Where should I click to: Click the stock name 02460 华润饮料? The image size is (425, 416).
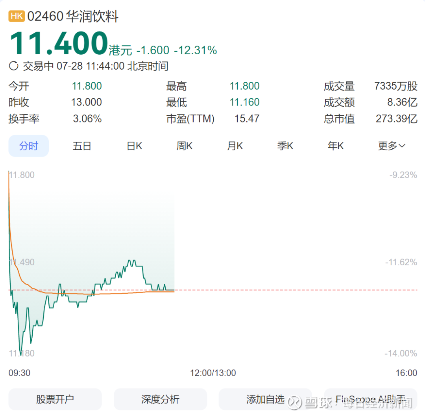coord(73,17)
